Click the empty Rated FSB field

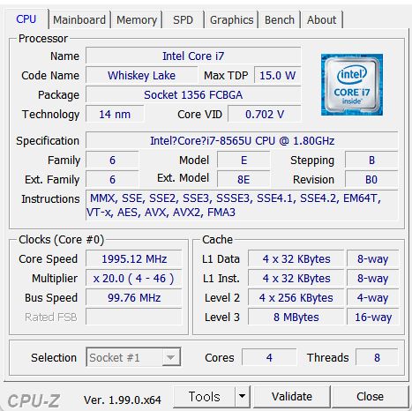pos(134,317)
